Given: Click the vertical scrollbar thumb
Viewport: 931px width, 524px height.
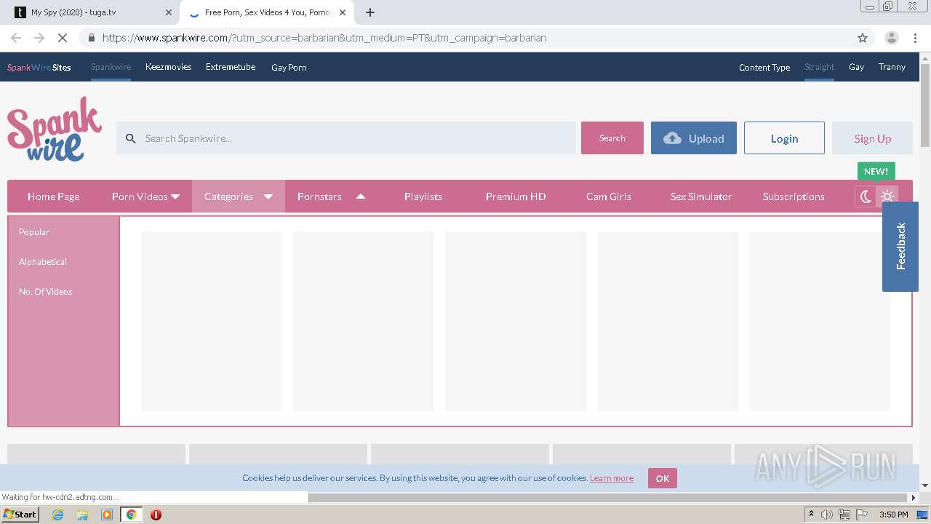Looking at the screenshot, I should pyautogui.click(x=925, y=106).
